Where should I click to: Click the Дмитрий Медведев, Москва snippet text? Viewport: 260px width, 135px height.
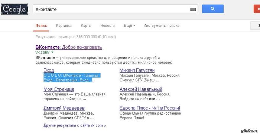pyautogui.click(x=69, y=116)
